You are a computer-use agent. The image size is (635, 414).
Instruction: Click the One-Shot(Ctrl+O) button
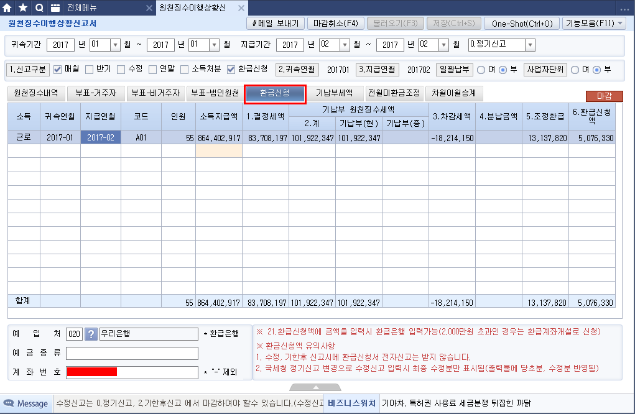coord(522,24)
